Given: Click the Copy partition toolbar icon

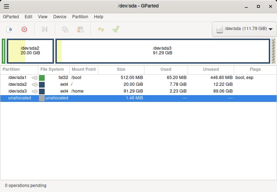Looking at the screenshot, I should [65, 29].
